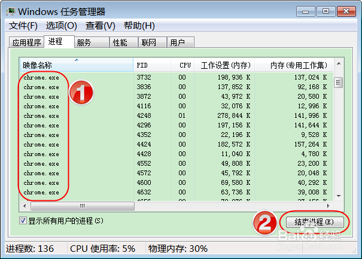Open the 查看(V) menu

pos(100,26)
